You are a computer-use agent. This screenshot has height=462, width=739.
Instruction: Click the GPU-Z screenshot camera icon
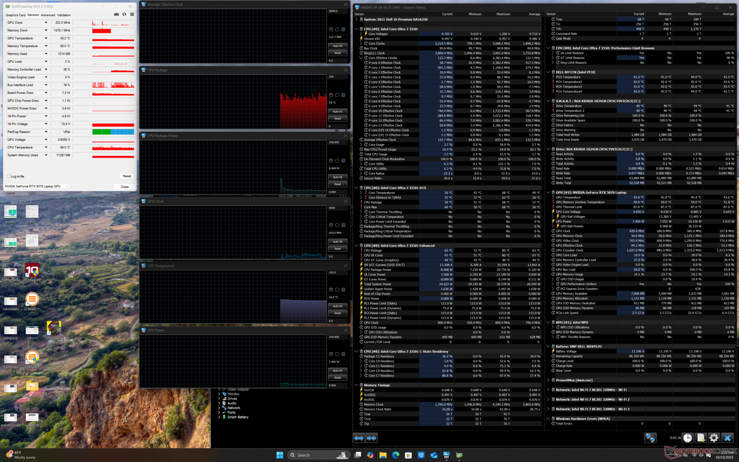(x=116, y=15)
